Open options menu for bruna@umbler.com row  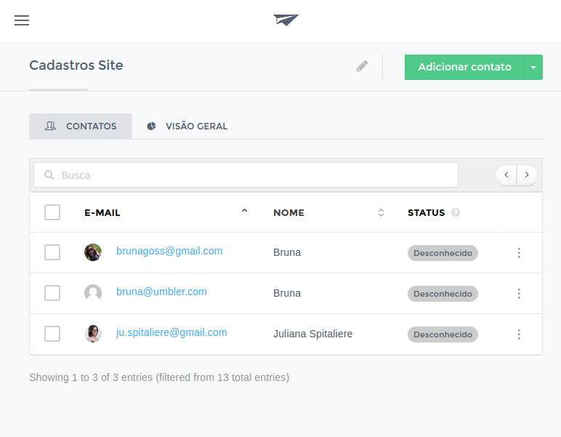pyautogui.click(x=519, y=294)
